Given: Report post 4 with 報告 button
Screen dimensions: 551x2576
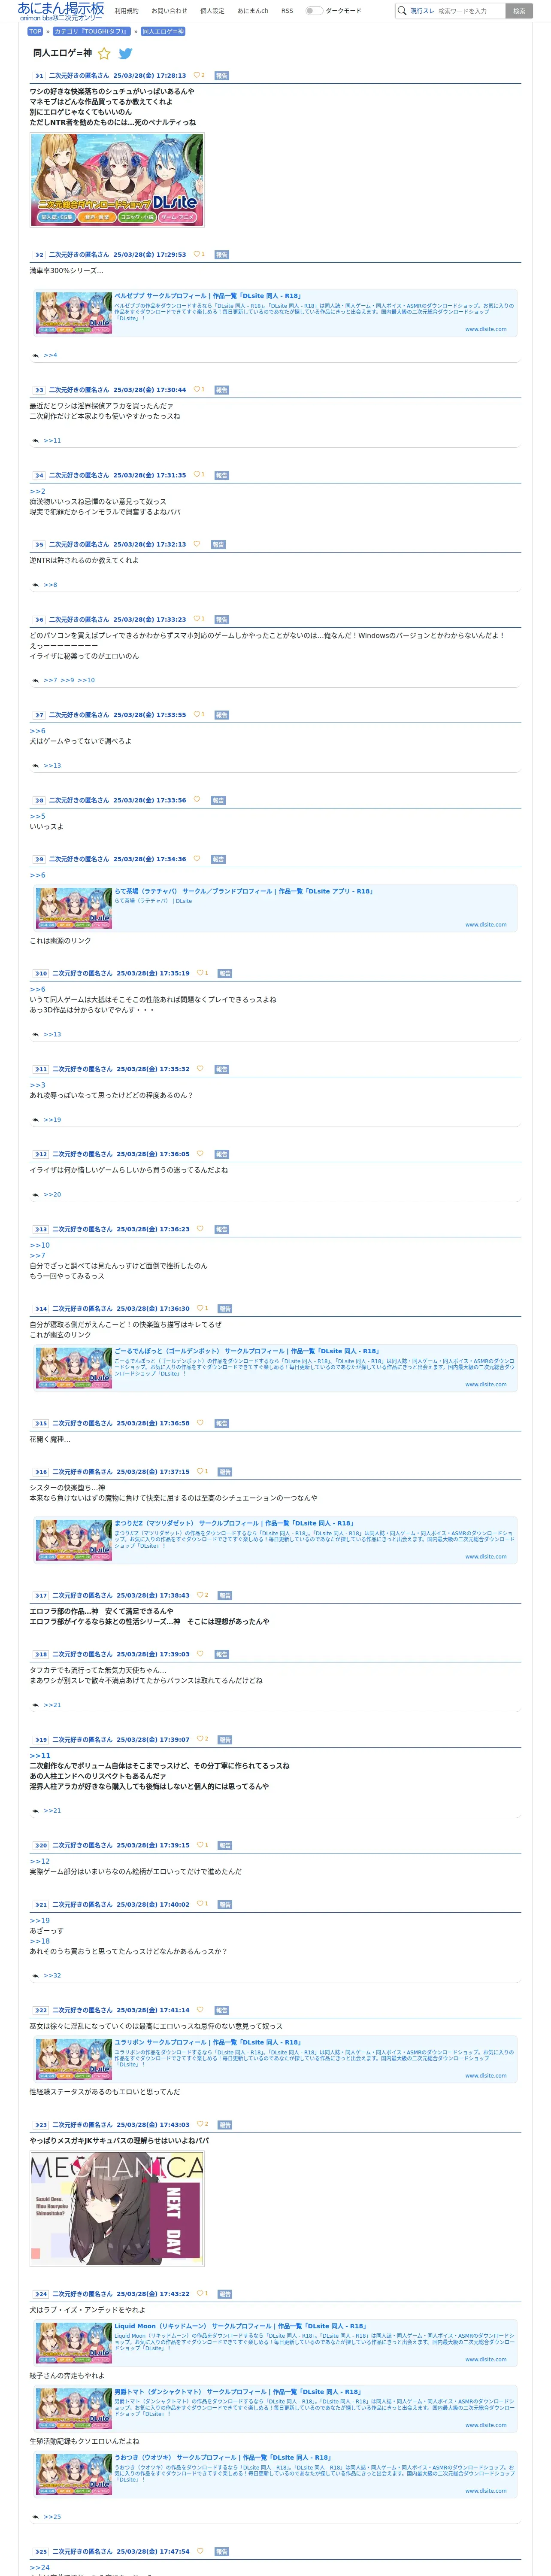Looking at the screenshot, I should click(222, 475).
